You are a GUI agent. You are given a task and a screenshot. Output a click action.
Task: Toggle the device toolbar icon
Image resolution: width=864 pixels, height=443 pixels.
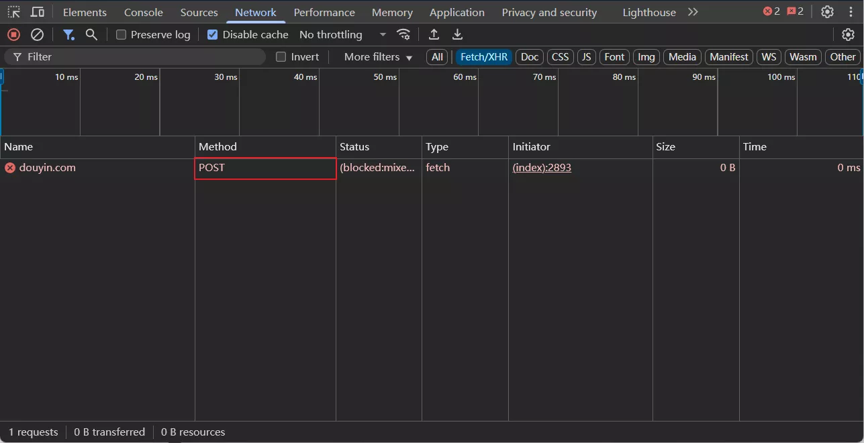point(38,12)
